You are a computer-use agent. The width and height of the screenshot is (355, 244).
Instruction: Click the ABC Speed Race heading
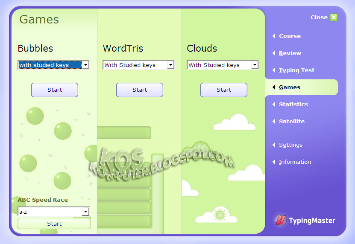point(43,200)
